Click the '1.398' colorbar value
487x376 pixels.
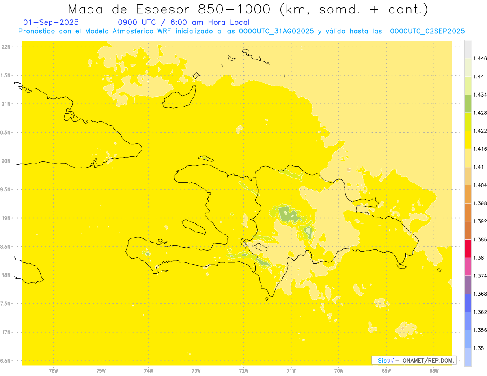(x=480, y=203)
